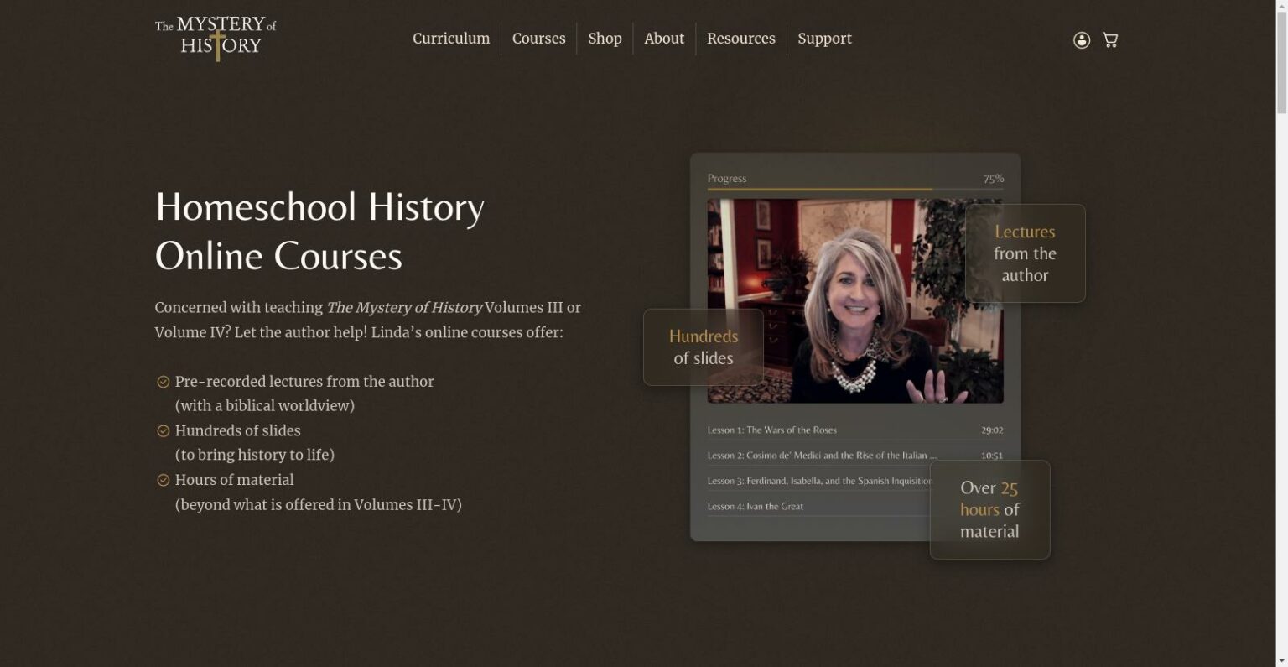Click the 75% progress bar
This screenshot has width=1288, height=667.
point(854,188)
